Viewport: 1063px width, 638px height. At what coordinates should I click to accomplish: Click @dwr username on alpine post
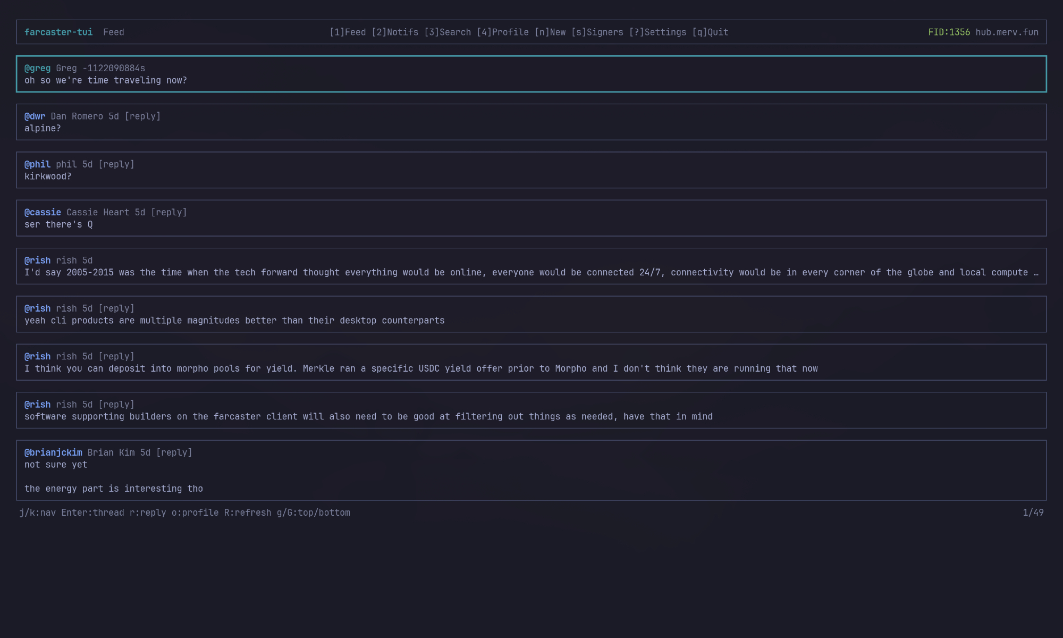pos(35,116)
